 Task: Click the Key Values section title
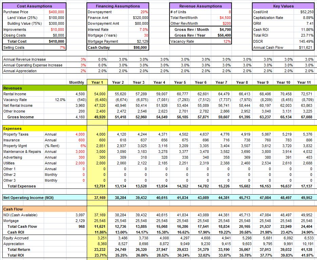point(283,6)
